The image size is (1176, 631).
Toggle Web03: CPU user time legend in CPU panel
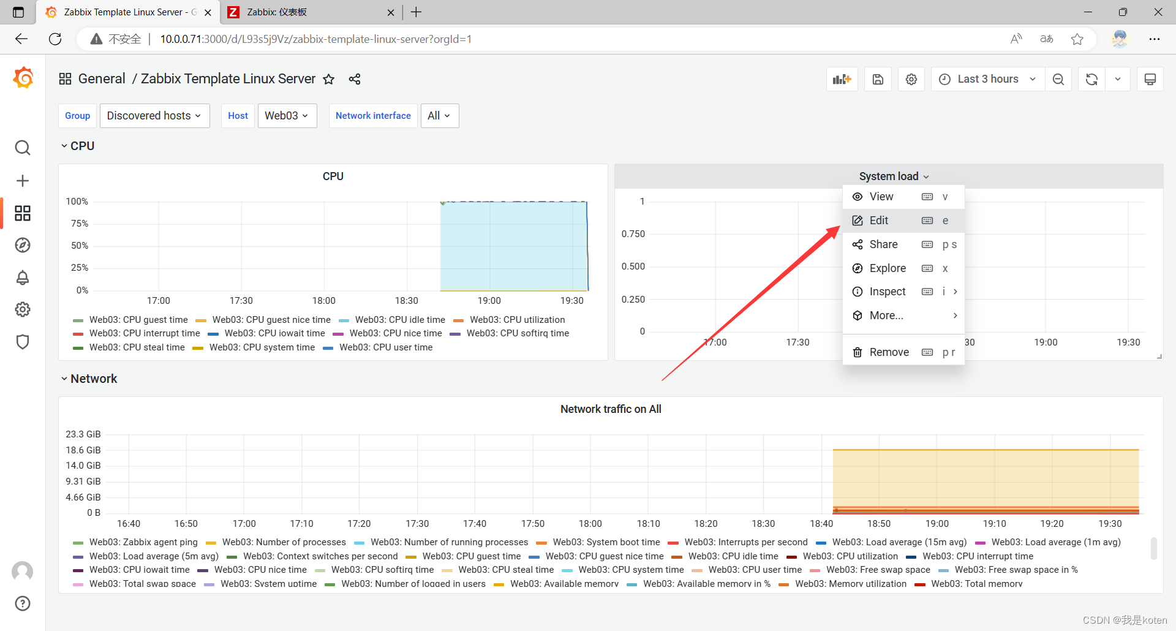click(386, 347)
